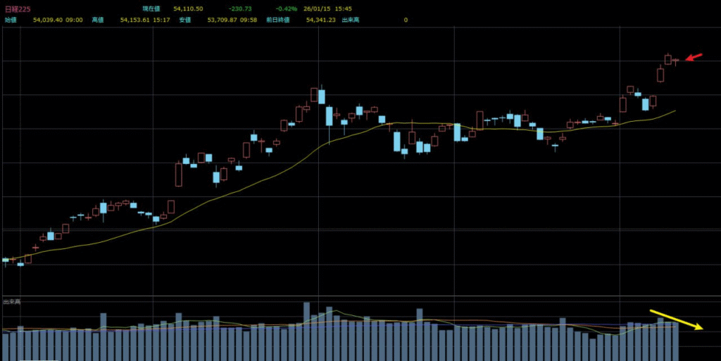Select the current value 54,110.50

188,8
